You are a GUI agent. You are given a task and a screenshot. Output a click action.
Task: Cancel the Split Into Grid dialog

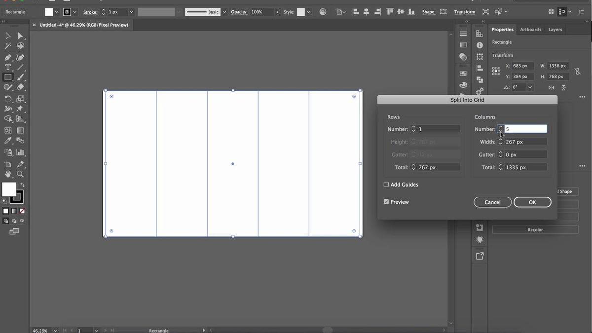coord(492,202)
